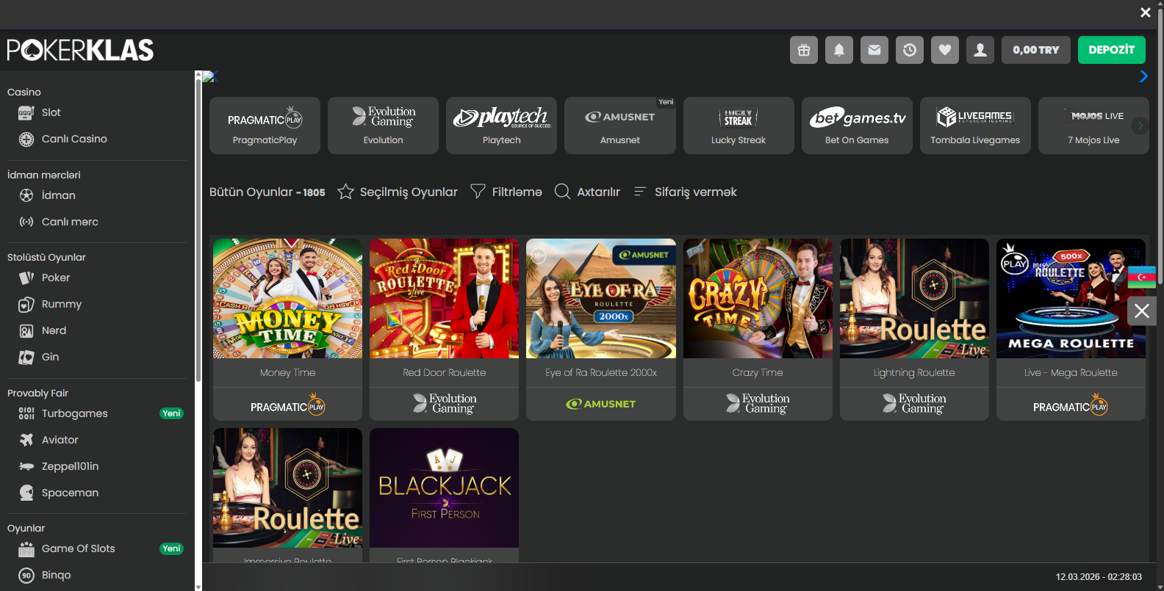Click the next banner blue arrow
Viewport: 1164px width, 591px height.
[x=1143, y=76]
